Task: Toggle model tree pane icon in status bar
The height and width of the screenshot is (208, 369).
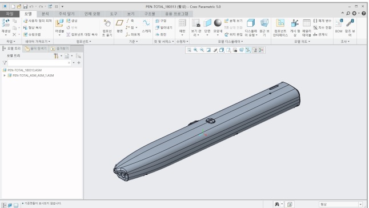Action: (4, 205)
